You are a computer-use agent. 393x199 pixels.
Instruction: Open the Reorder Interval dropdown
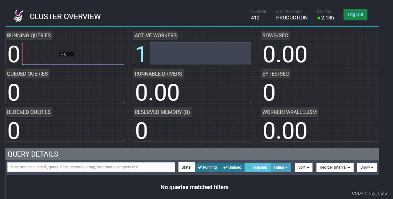pos(335,167)
